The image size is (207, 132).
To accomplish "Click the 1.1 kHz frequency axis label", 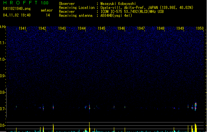I will click(3, 43).
